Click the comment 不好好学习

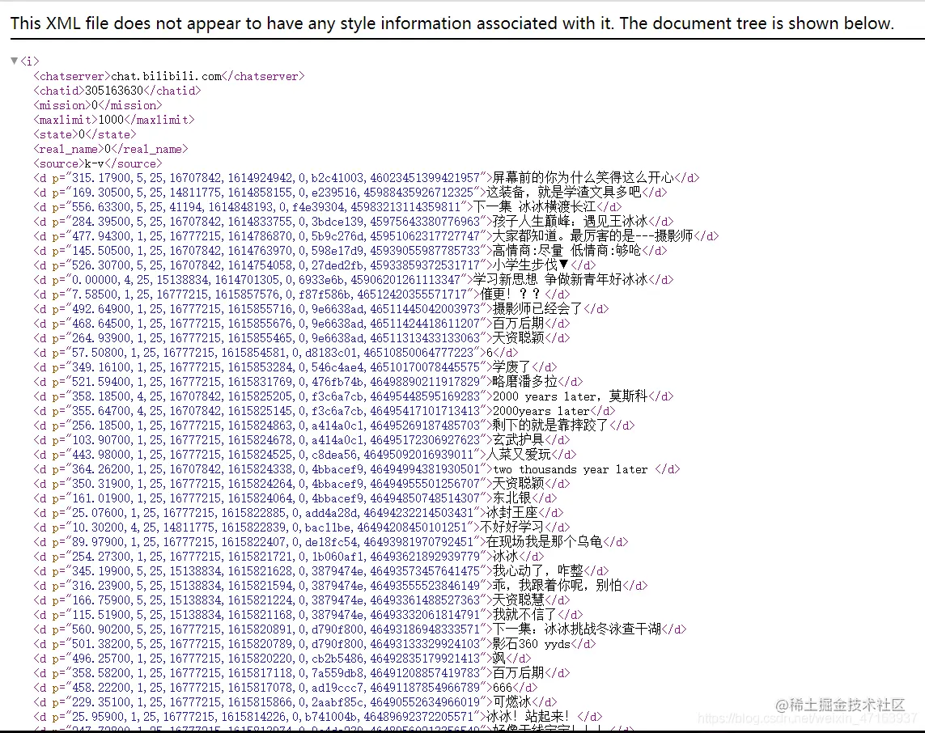pos(512,528)
